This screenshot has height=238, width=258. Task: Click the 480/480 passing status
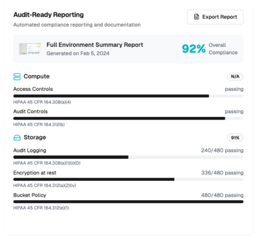click(x=223, y=195)
